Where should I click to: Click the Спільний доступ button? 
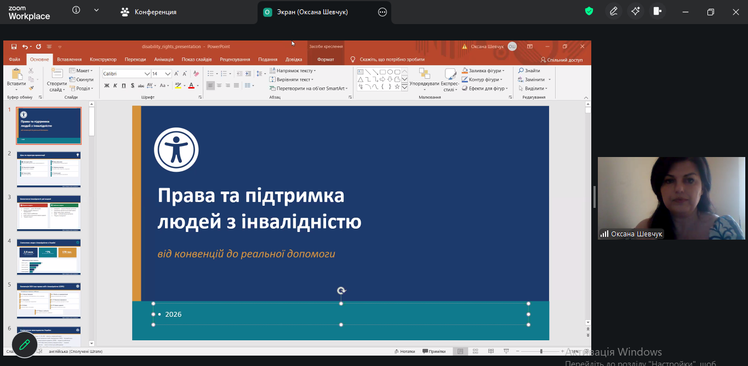click(x=561, y=60)
